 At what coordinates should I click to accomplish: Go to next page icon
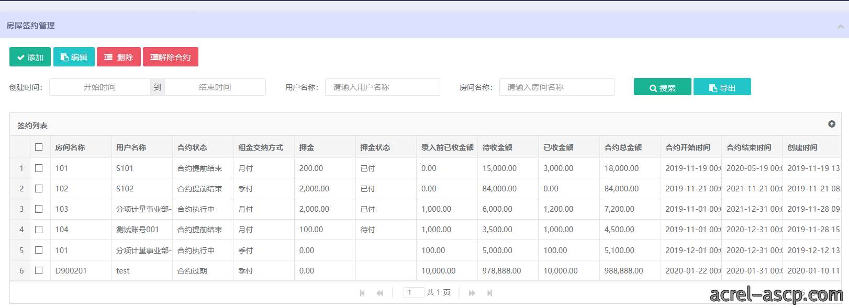coord(472,293)
